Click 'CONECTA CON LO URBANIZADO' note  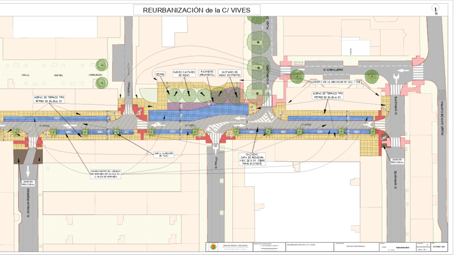336,82
